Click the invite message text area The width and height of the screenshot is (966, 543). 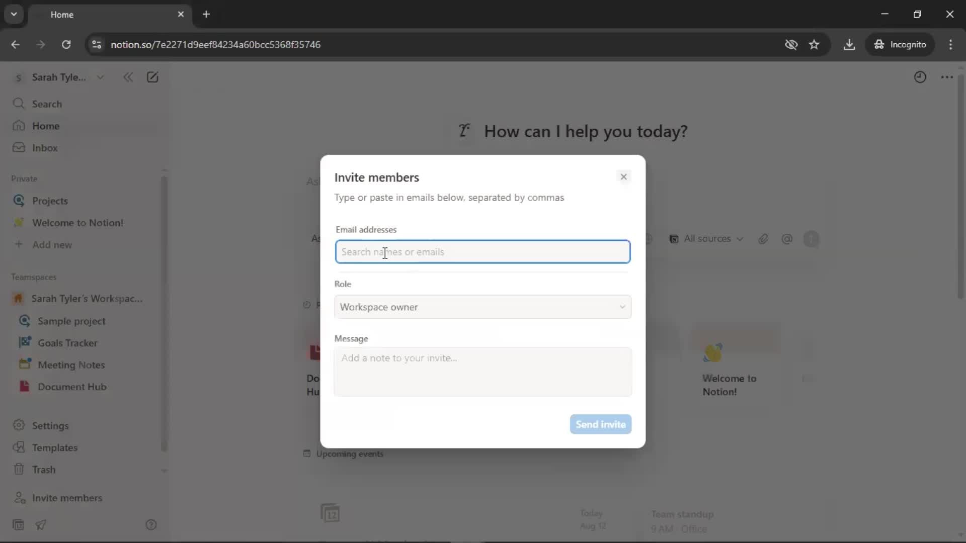click(482, 372)
